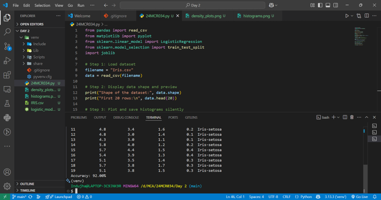Close the terminal panel
The width and height of the screenshot is (381, 200).
click(x=374, y=117)
